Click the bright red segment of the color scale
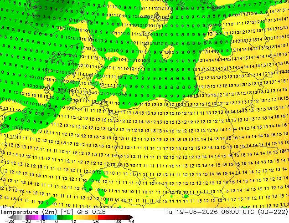The height and width of the screenshot is (223, 289). (x=99, y=217)
